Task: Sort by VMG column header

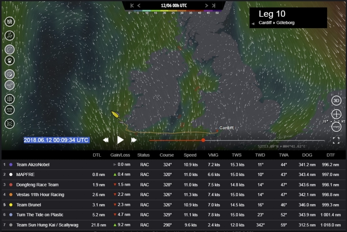Action: (x=213, y=155)
